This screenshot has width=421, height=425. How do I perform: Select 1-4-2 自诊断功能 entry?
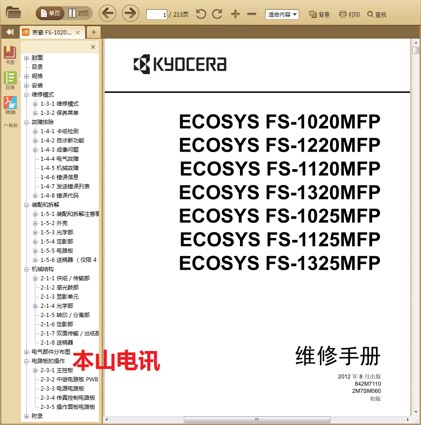(x=62, y=141)
